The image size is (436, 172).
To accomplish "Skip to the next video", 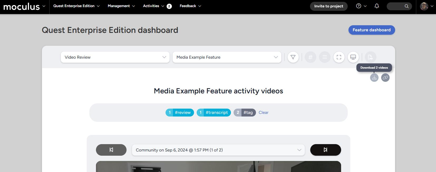I will pyautogui.click(x=325, y=150).
